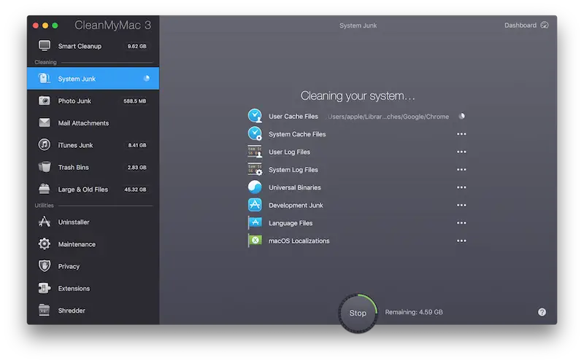Open the Privacy utility
Image resolution: width=584 pixels, height=363 pixels.
(93, 266)
